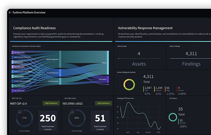Select the ISO 42001 v2023 framework node

(x=13, y=52)
